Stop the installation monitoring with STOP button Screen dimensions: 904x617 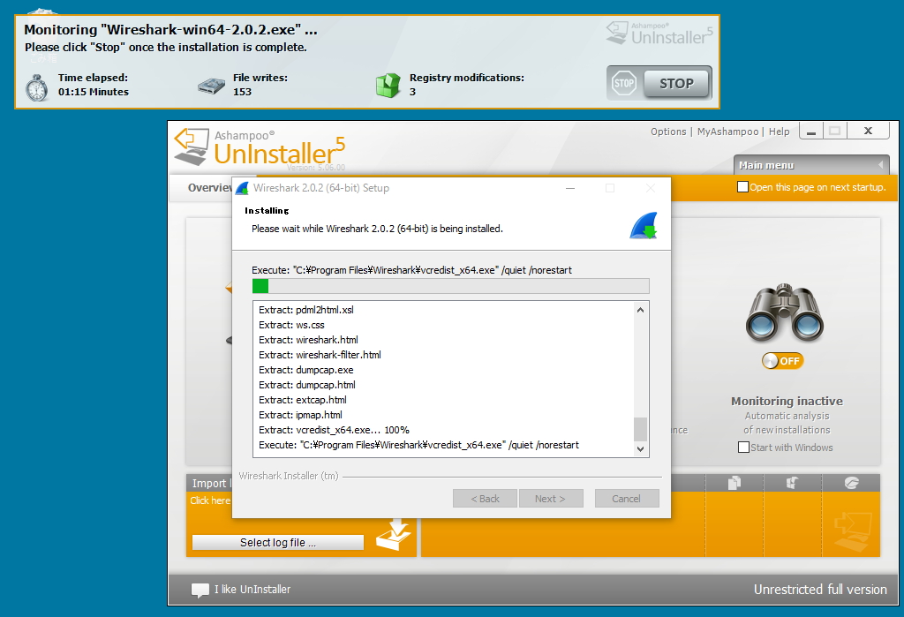pyautogui.click(x=677, y=84)
